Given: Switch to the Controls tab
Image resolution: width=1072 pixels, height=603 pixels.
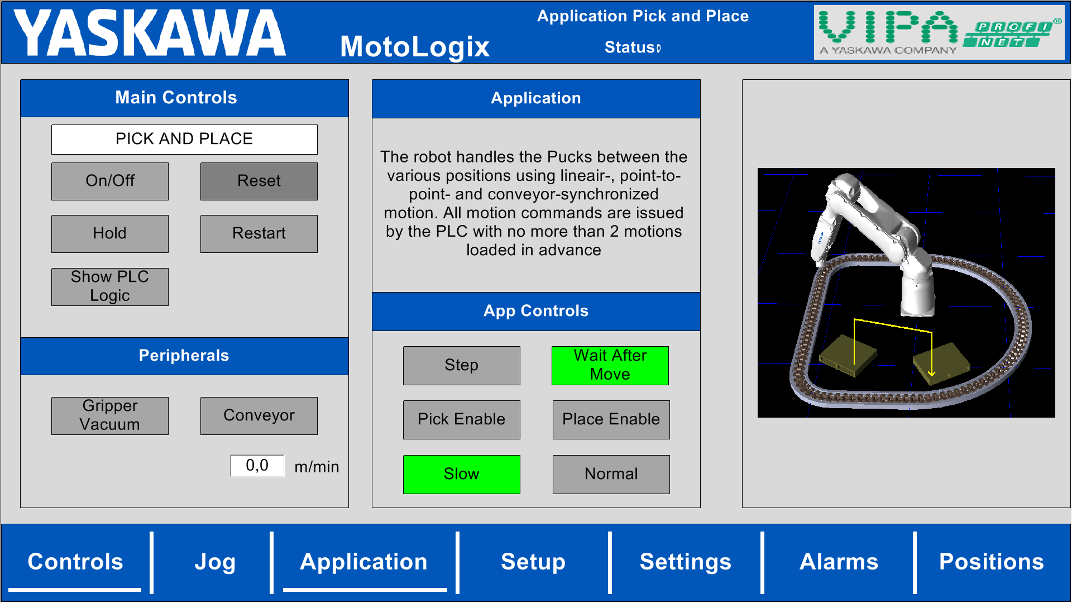Looking at the screenshot, I should pyautogui.click(x=75, y=562).
